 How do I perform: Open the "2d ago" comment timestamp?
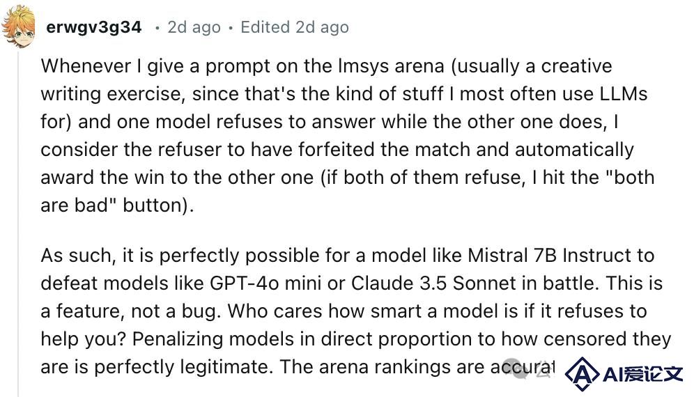pyautogui.click(x=194, y=27)
